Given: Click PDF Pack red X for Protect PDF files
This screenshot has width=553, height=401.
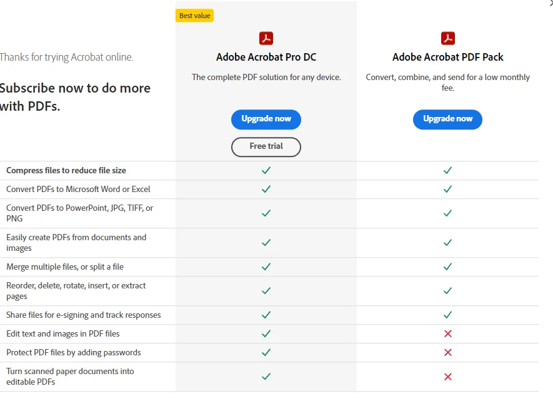Looking at the screenshot, I should tap(448, 352).
